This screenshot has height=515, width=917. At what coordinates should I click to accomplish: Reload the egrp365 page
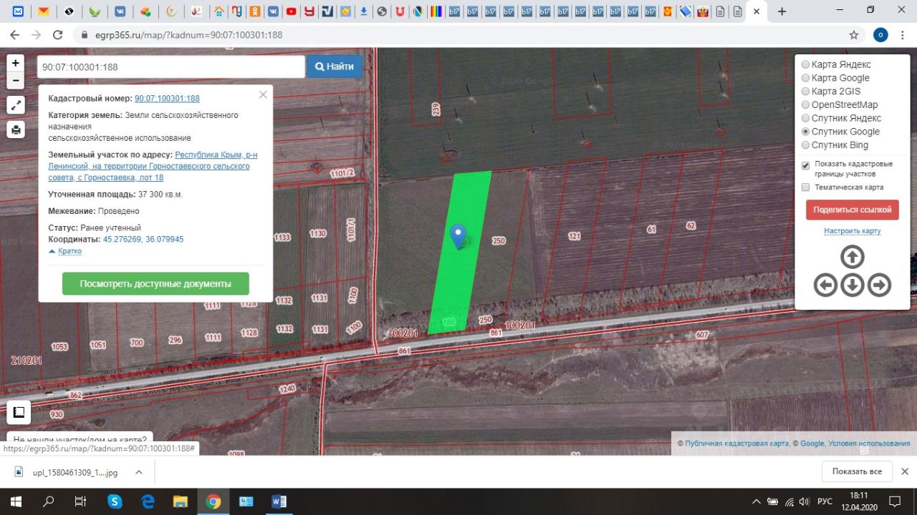(58, 34)
